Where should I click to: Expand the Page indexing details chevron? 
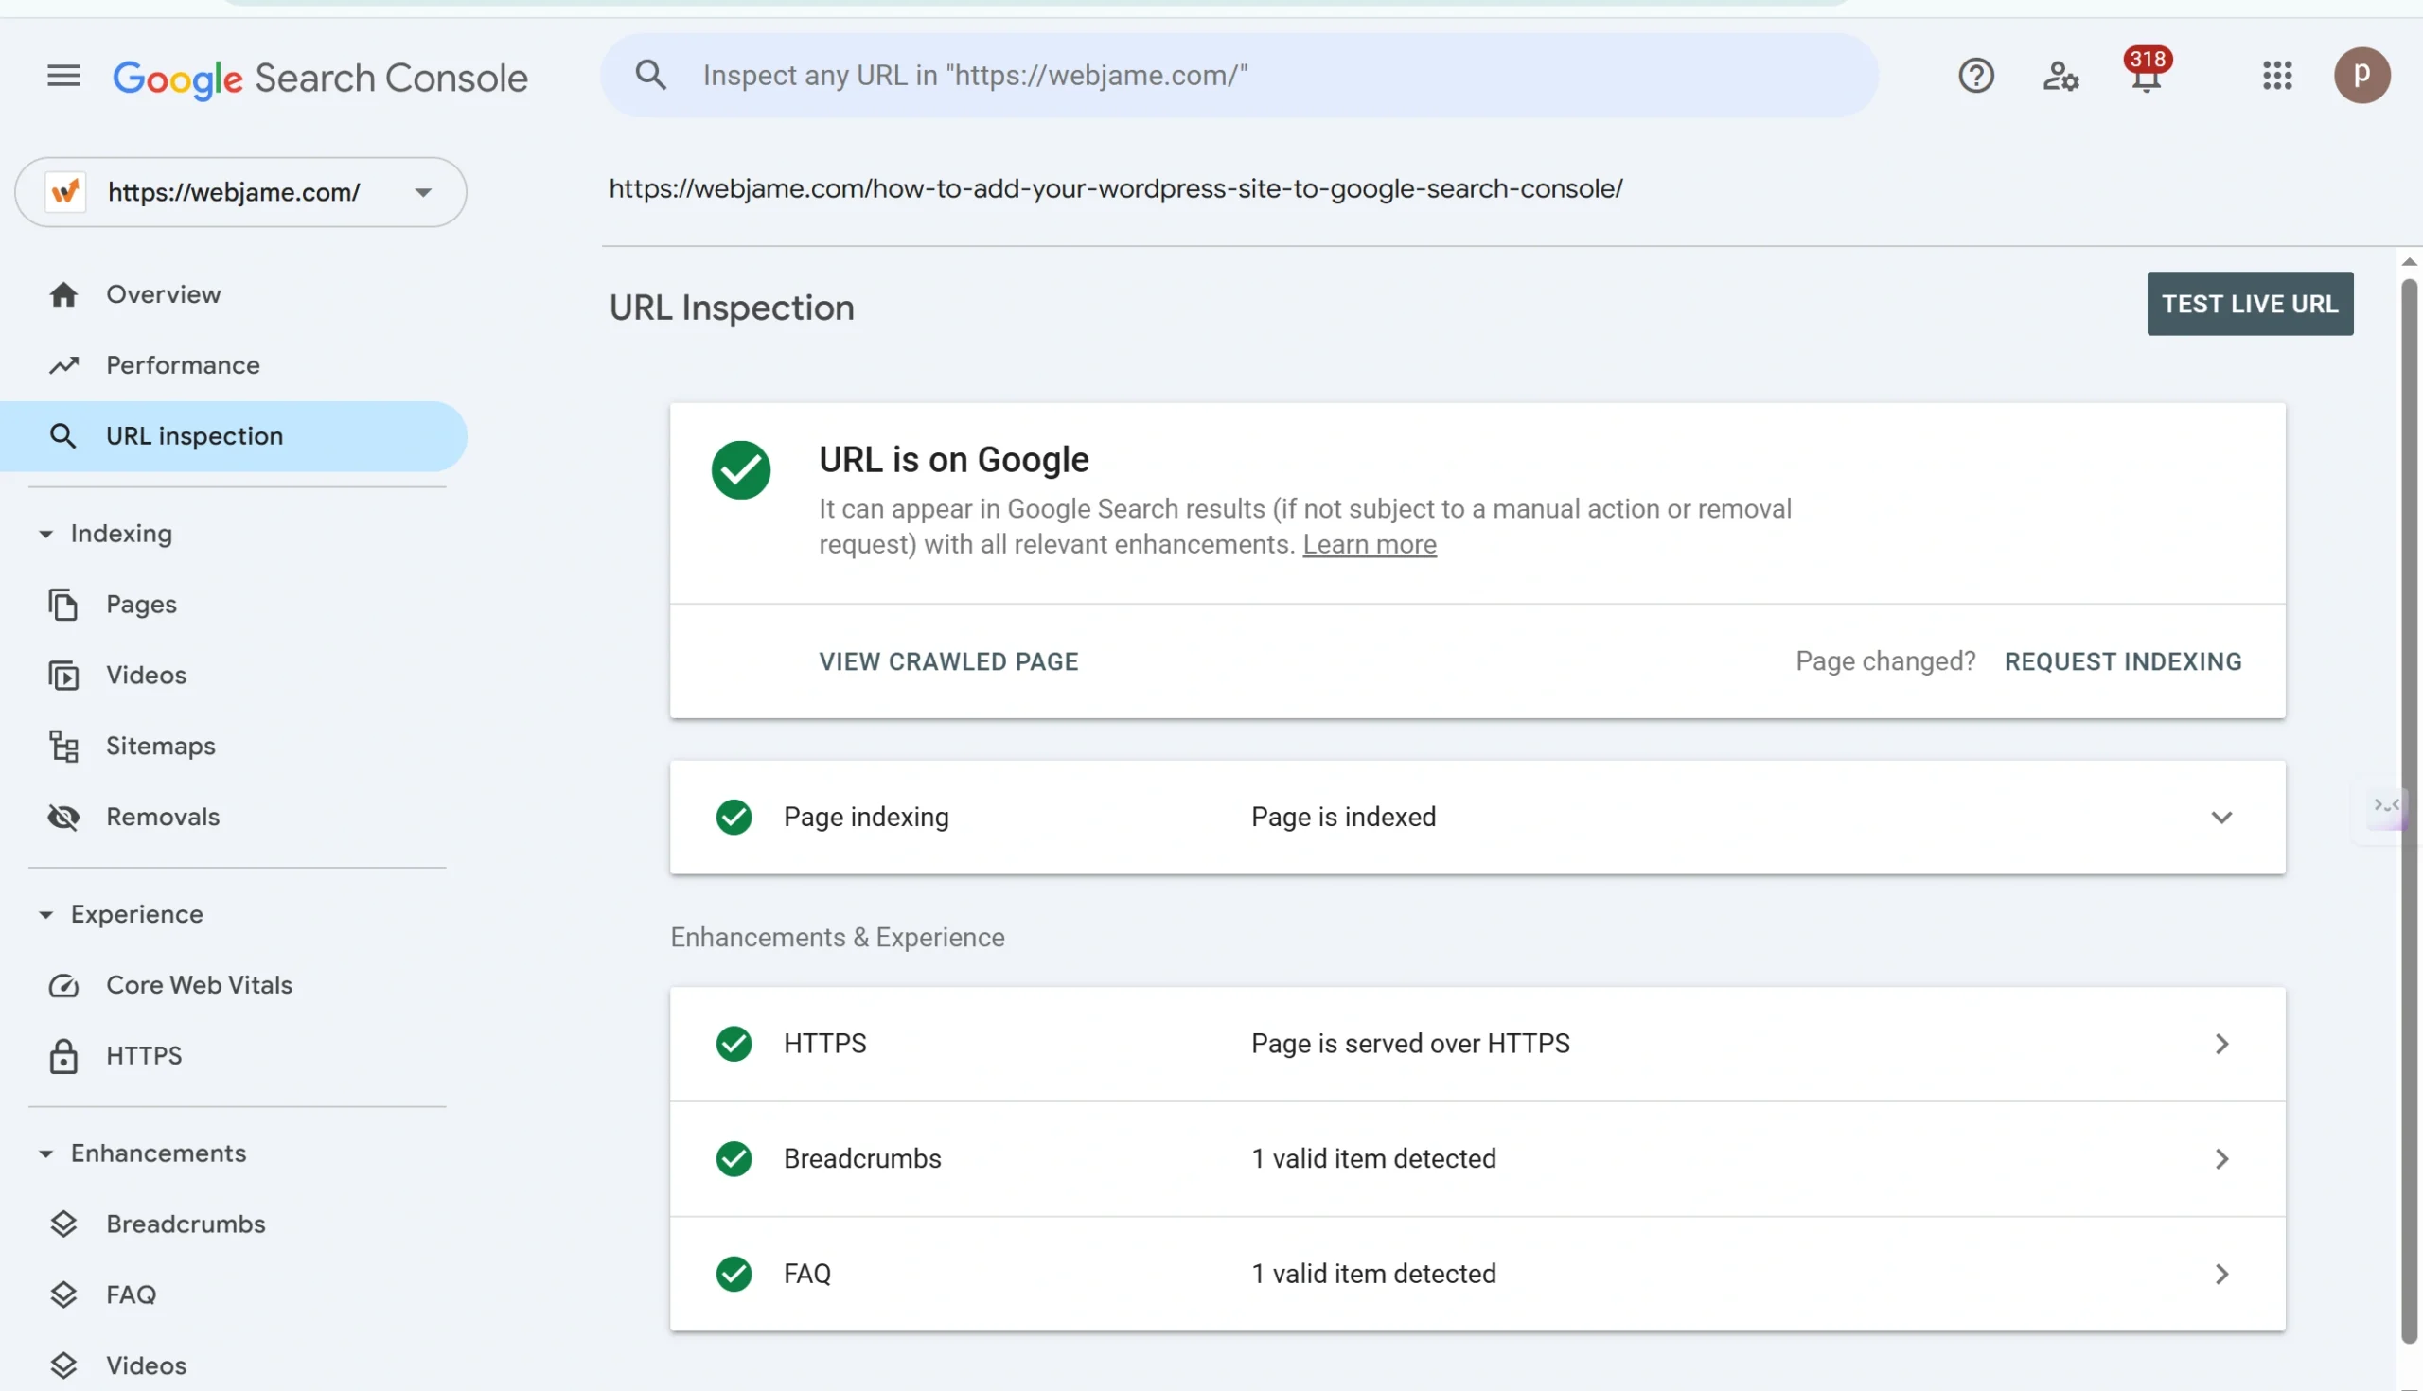(x=2221, y=817)
